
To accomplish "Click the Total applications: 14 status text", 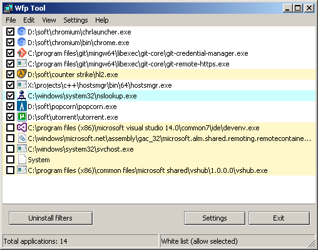I will pos(36,241).
